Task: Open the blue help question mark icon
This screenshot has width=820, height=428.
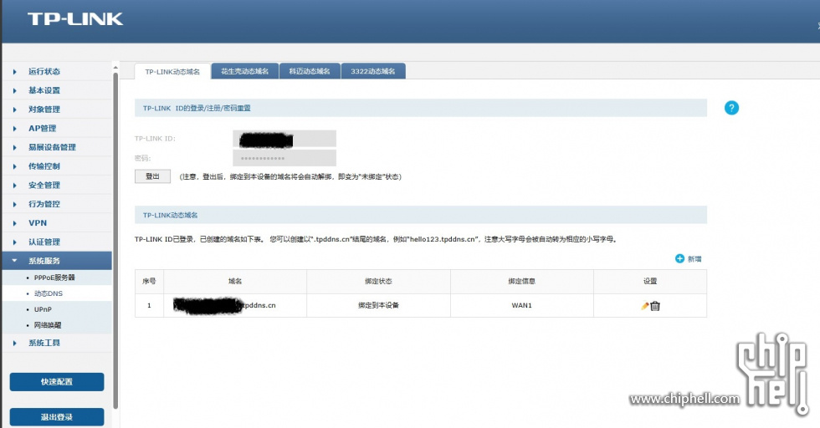Action: tap(731, 108)
